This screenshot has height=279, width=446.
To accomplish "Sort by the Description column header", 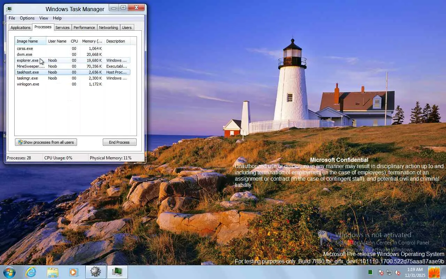I will pos(117,41).
